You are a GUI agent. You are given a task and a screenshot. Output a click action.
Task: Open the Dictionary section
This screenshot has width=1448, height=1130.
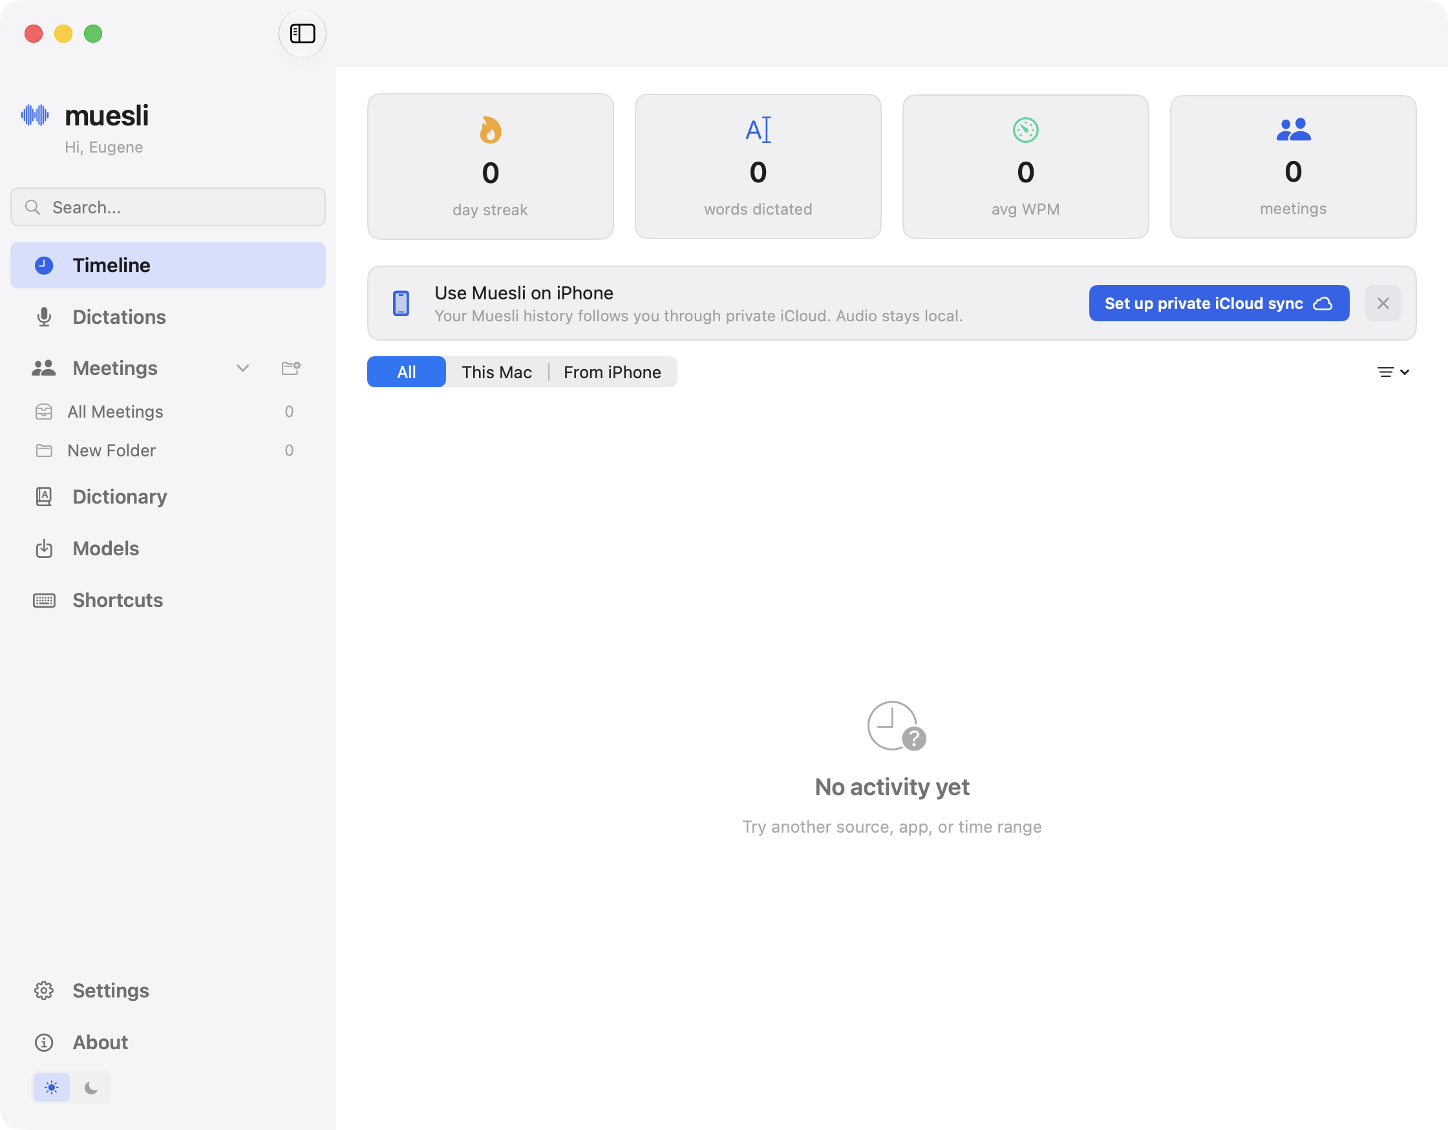click(167, 496)
